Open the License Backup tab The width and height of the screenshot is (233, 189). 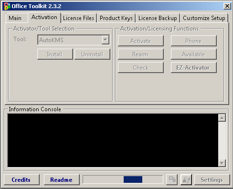[x=158, y=18]
